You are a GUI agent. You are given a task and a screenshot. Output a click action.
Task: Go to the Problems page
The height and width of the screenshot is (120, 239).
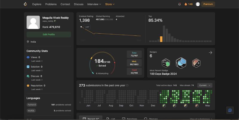coord(51,4)
